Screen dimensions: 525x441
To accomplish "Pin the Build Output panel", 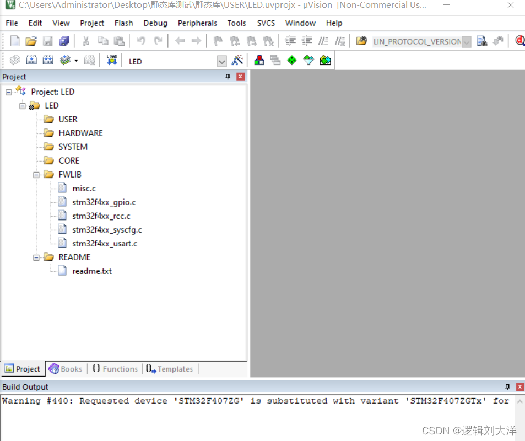I will coord(507,387).
